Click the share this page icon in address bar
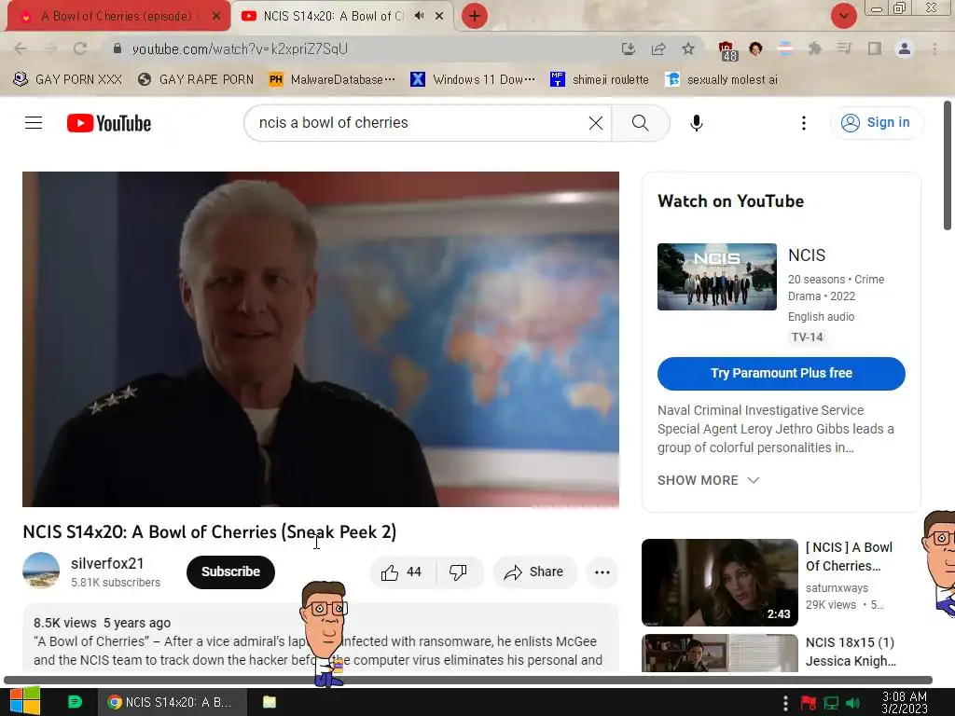The image size is (955, 716). 658,48
